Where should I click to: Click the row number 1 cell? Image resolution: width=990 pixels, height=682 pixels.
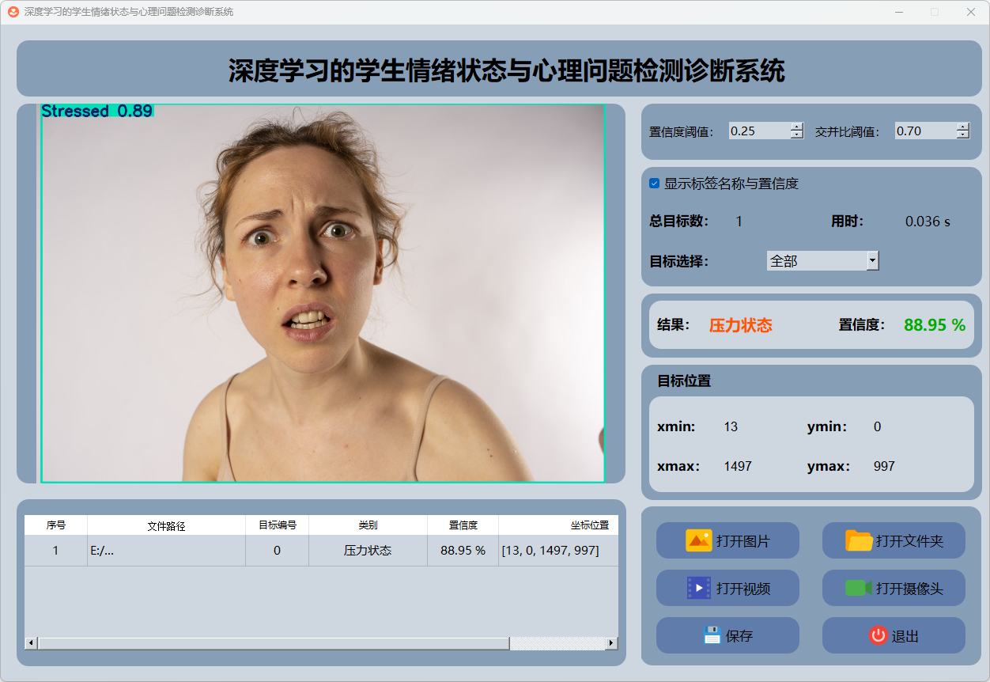pyautogui.click(x=56, y=551)
